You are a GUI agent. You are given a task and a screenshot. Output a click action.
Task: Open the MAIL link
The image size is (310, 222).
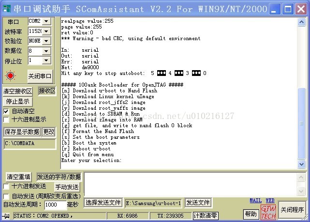(255, 200)
